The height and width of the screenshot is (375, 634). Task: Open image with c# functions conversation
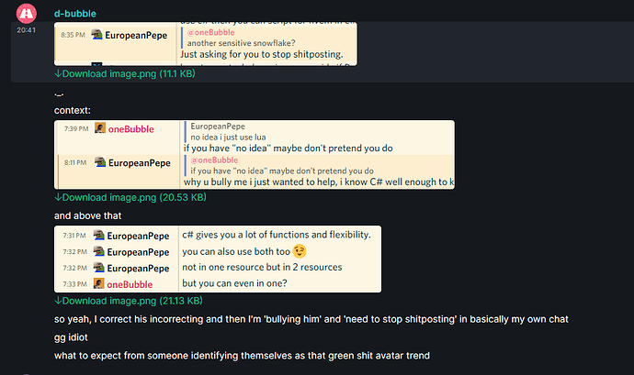click(218, 259)
